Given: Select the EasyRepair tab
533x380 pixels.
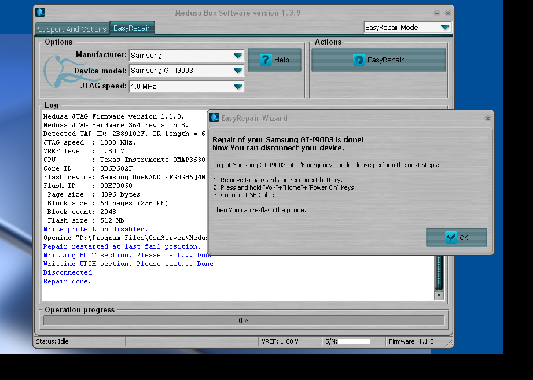Looking at the screenshot, I should click(132, 28).
